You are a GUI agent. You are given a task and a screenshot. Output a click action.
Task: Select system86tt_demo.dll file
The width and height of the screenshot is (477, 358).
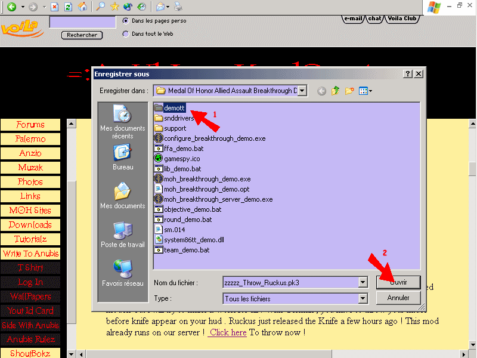tap(189, 240)
